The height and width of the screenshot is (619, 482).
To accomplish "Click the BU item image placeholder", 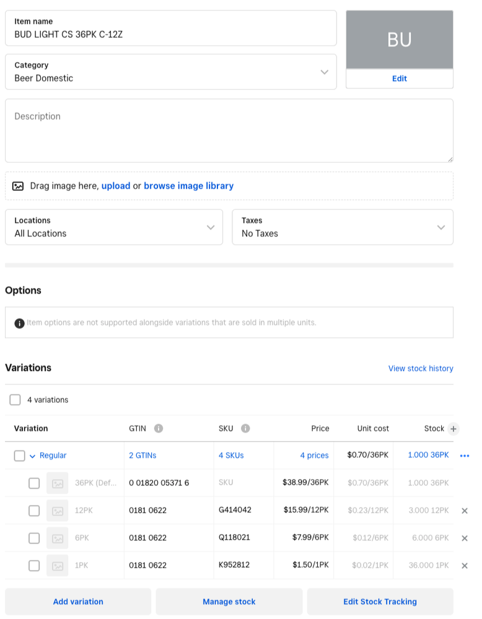I will [x=400, y=40].
